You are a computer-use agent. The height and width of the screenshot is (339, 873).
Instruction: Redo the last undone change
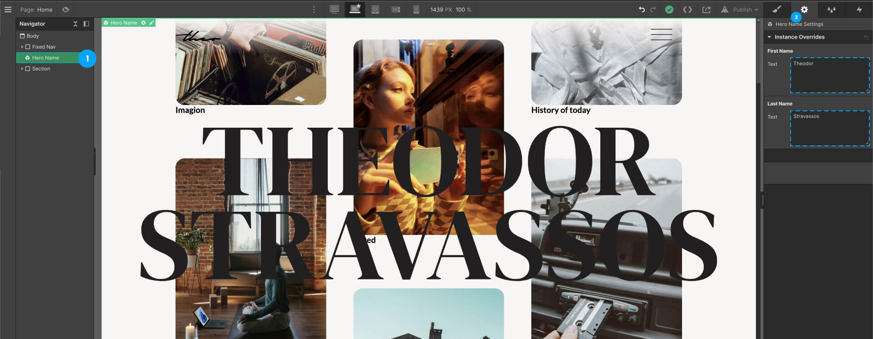(x=653, y=10)
